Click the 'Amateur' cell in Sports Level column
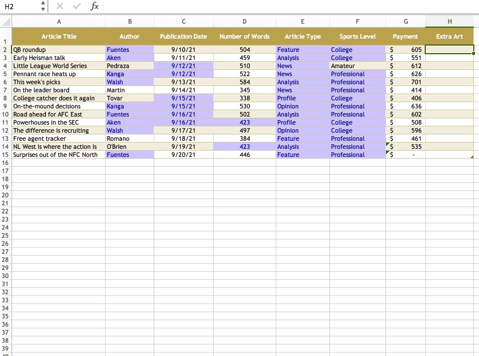The image size is (479, 356). [x=357, y=66]
